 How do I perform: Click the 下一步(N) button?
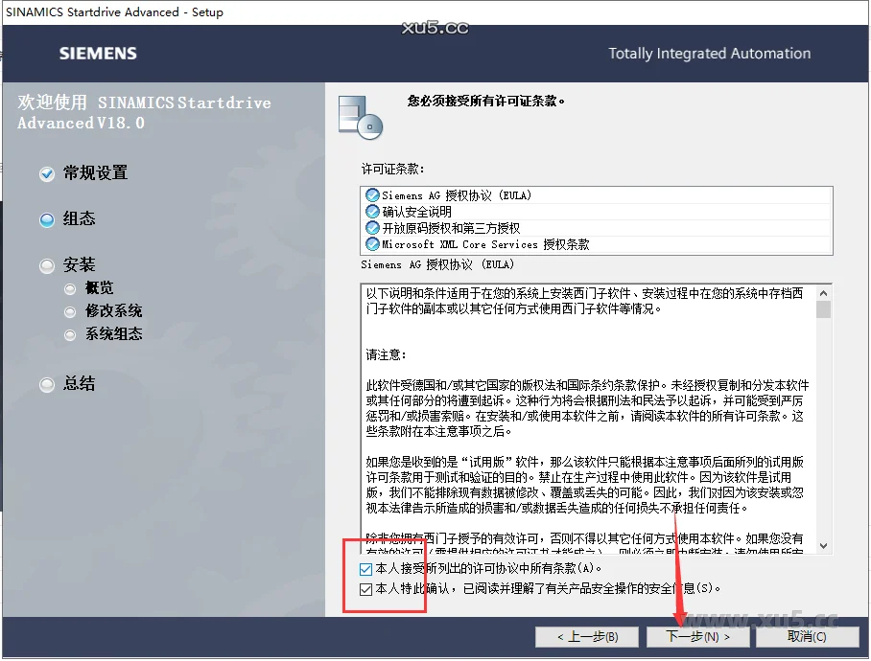point(698,636)
